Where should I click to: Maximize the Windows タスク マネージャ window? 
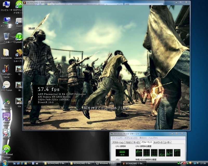177,133
